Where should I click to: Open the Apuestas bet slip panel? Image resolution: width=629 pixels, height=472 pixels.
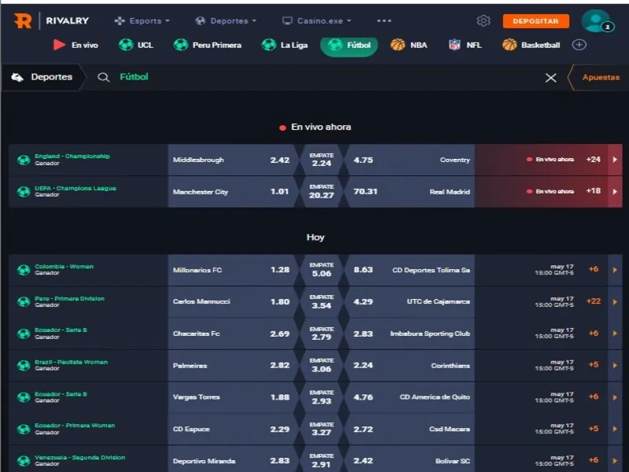coord(598,77)
